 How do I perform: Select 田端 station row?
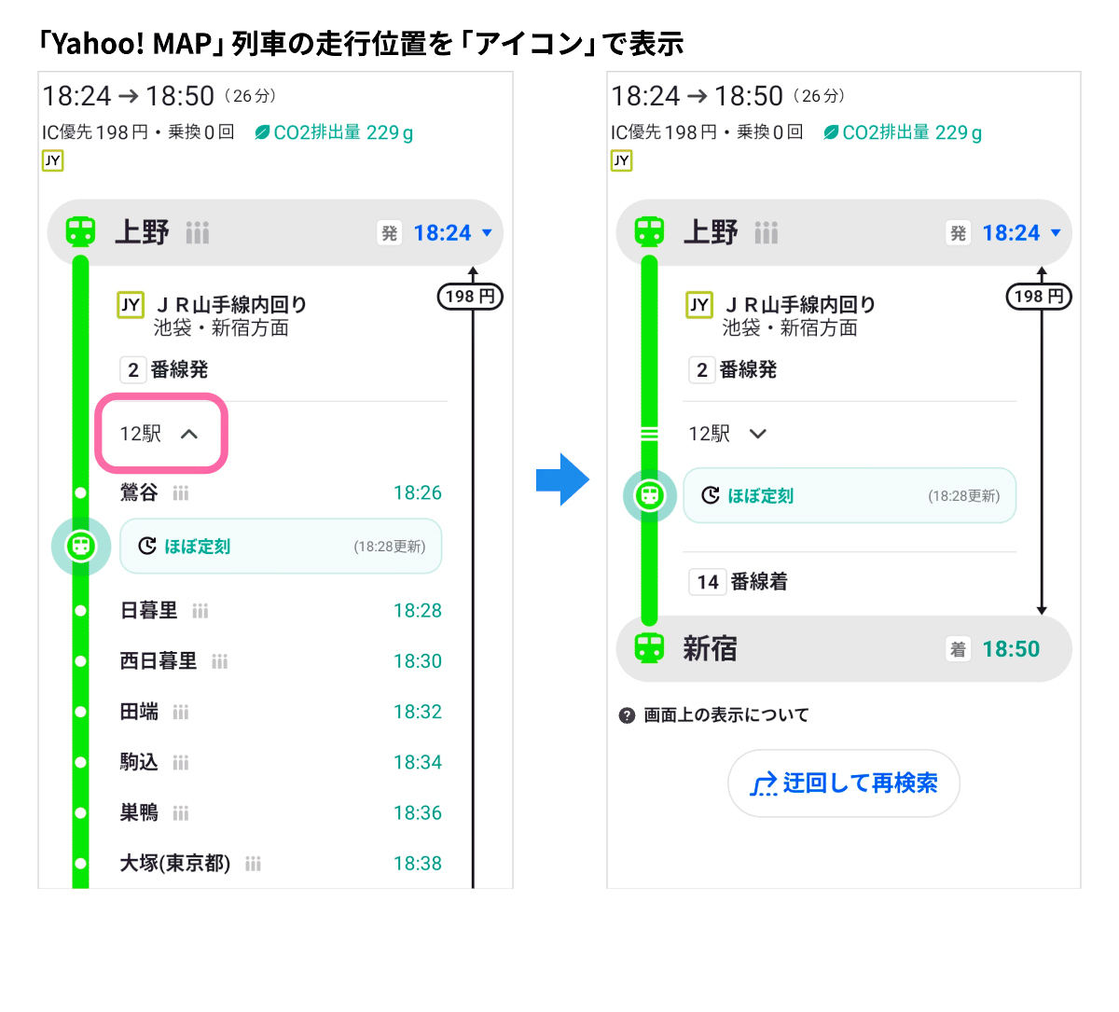(281, 712)
